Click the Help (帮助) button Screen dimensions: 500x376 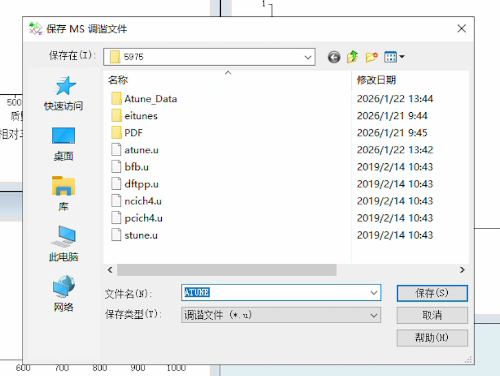click(x=431, y=338)
